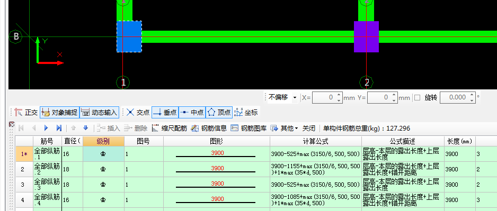This screenshot has width=497, height=211.
Task: Click the 图号 column header
Action: (144, 141)
